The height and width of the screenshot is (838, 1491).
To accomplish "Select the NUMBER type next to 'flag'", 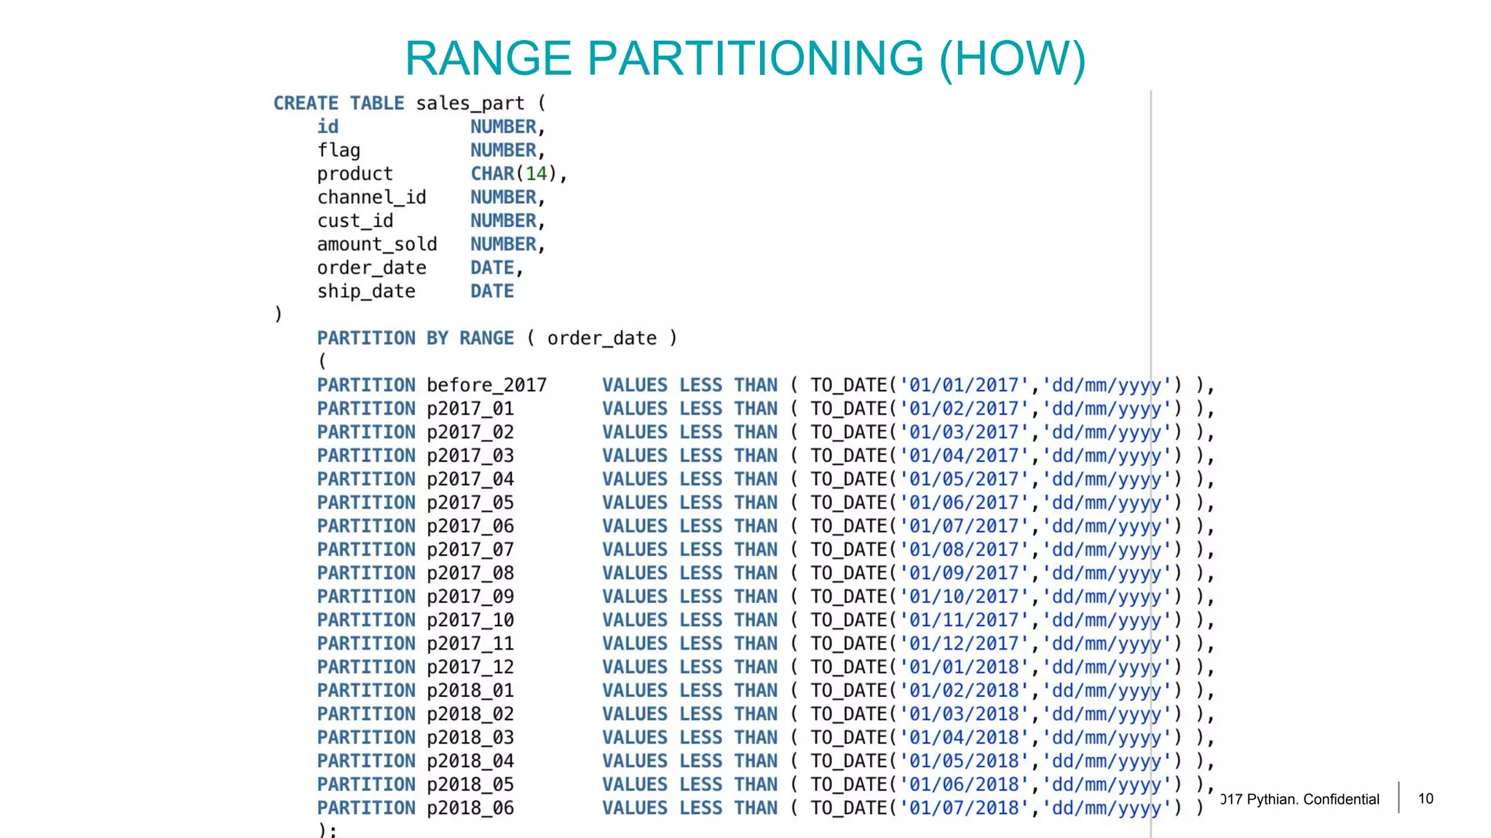I will pyautogui.click(x=503, y=151).
